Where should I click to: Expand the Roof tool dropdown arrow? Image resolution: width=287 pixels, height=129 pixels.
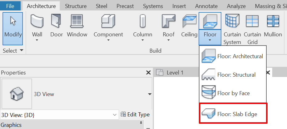click(x=169, y=40)
